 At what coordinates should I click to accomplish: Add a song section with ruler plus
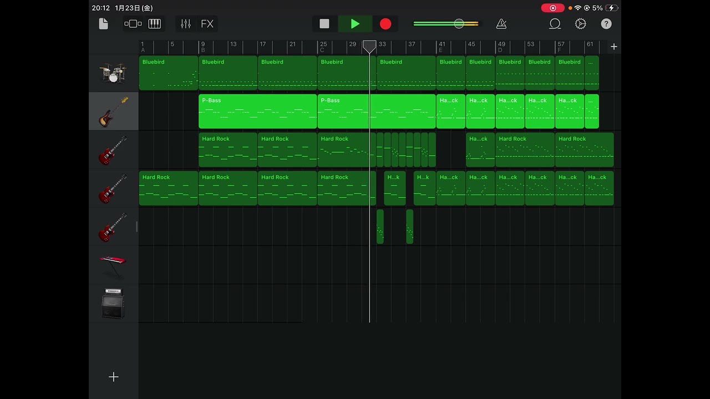613,47
